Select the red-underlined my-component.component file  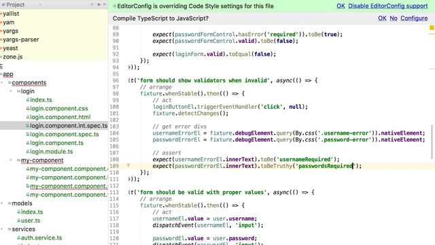[x=68, y=186]
